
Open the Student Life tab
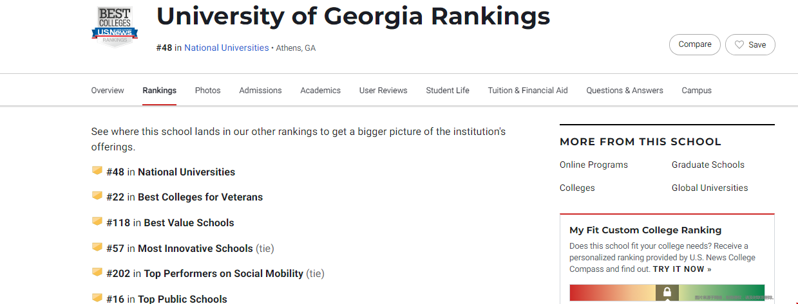tap(448, 91)
